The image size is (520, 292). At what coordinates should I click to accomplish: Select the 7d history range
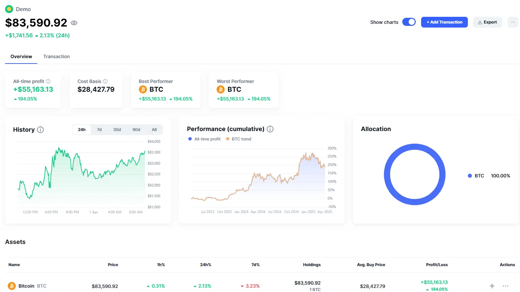click(99, 130)
